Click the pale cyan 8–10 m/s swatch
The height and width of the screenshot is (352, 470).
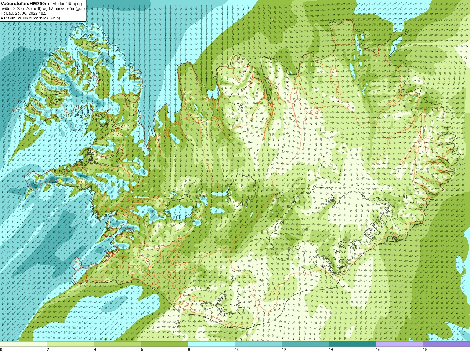(211, 344)
